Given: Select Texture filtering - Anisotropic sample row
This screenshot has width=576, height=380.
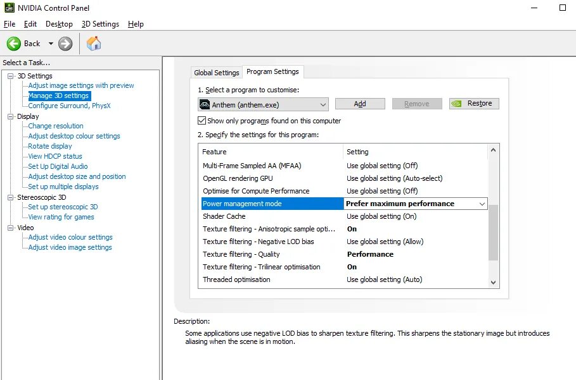Looking at the screenshot, I should click(x=344, y=229).
